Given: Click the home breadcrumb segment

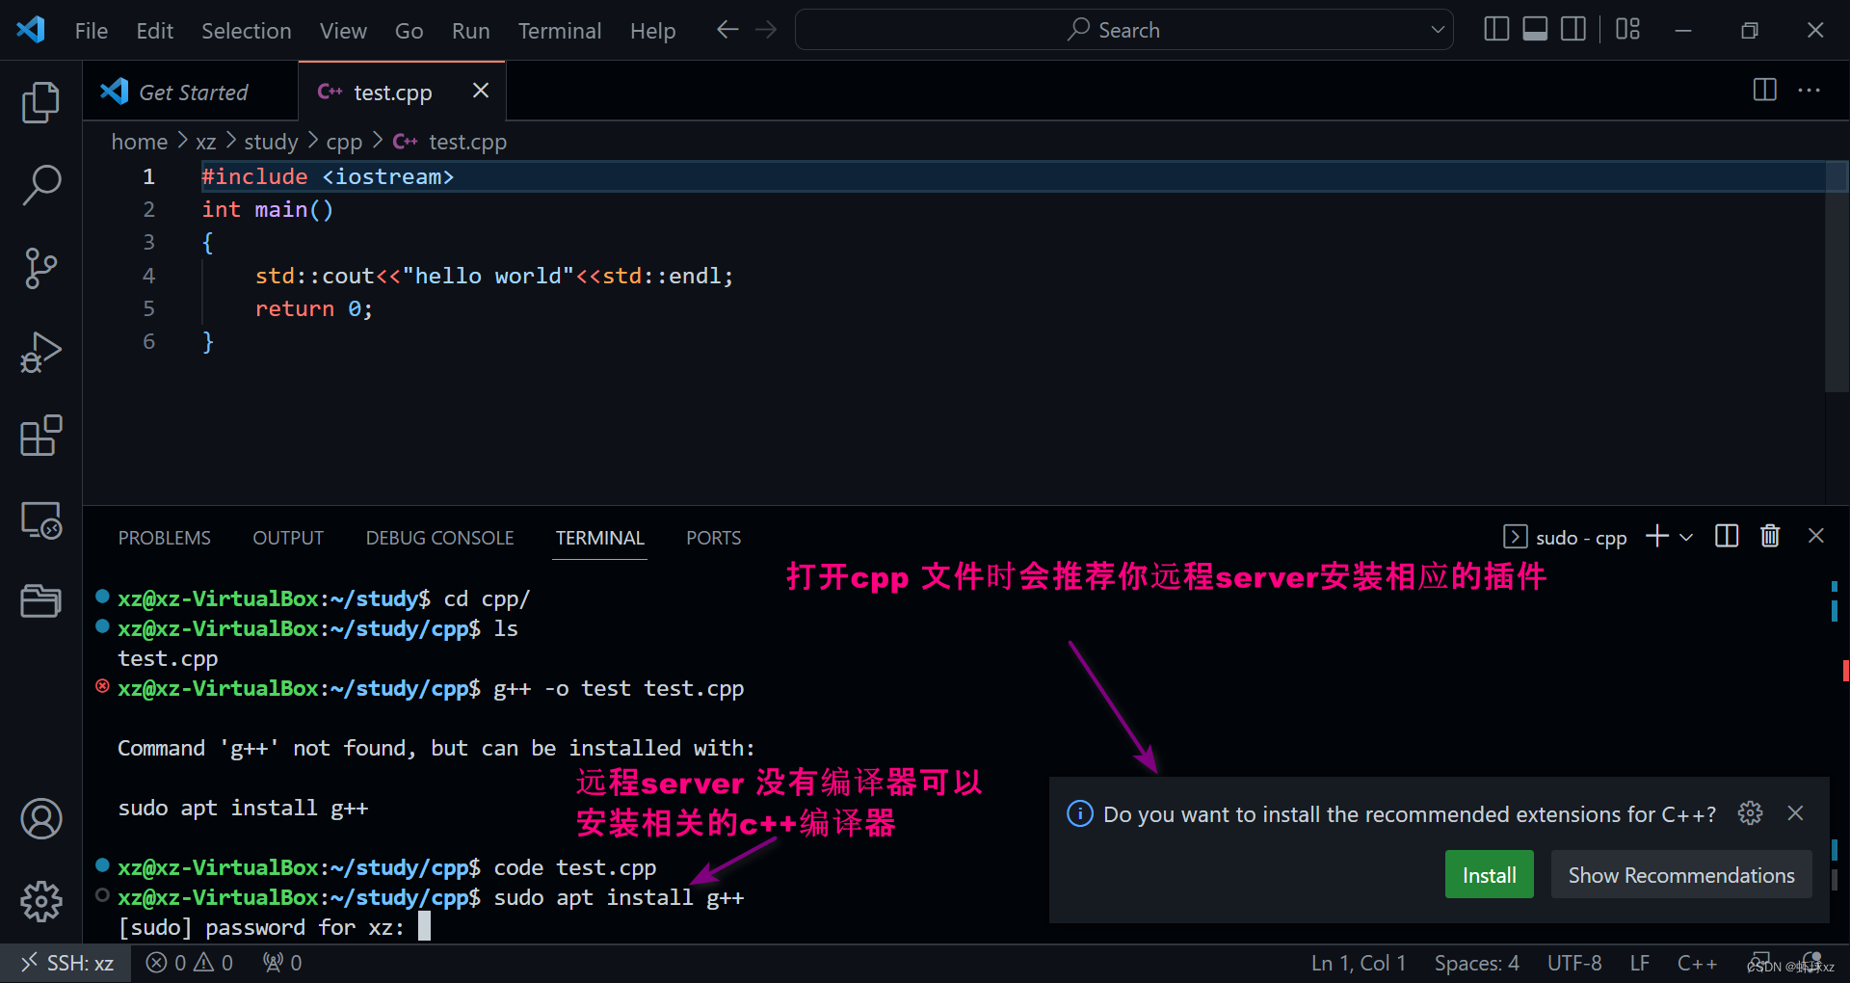Looking at the screenshot, I should [139, 142].
